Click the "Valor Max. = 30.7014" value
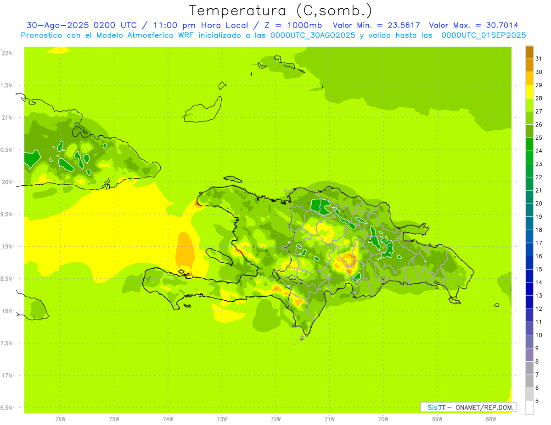 (x=474, y=25)
